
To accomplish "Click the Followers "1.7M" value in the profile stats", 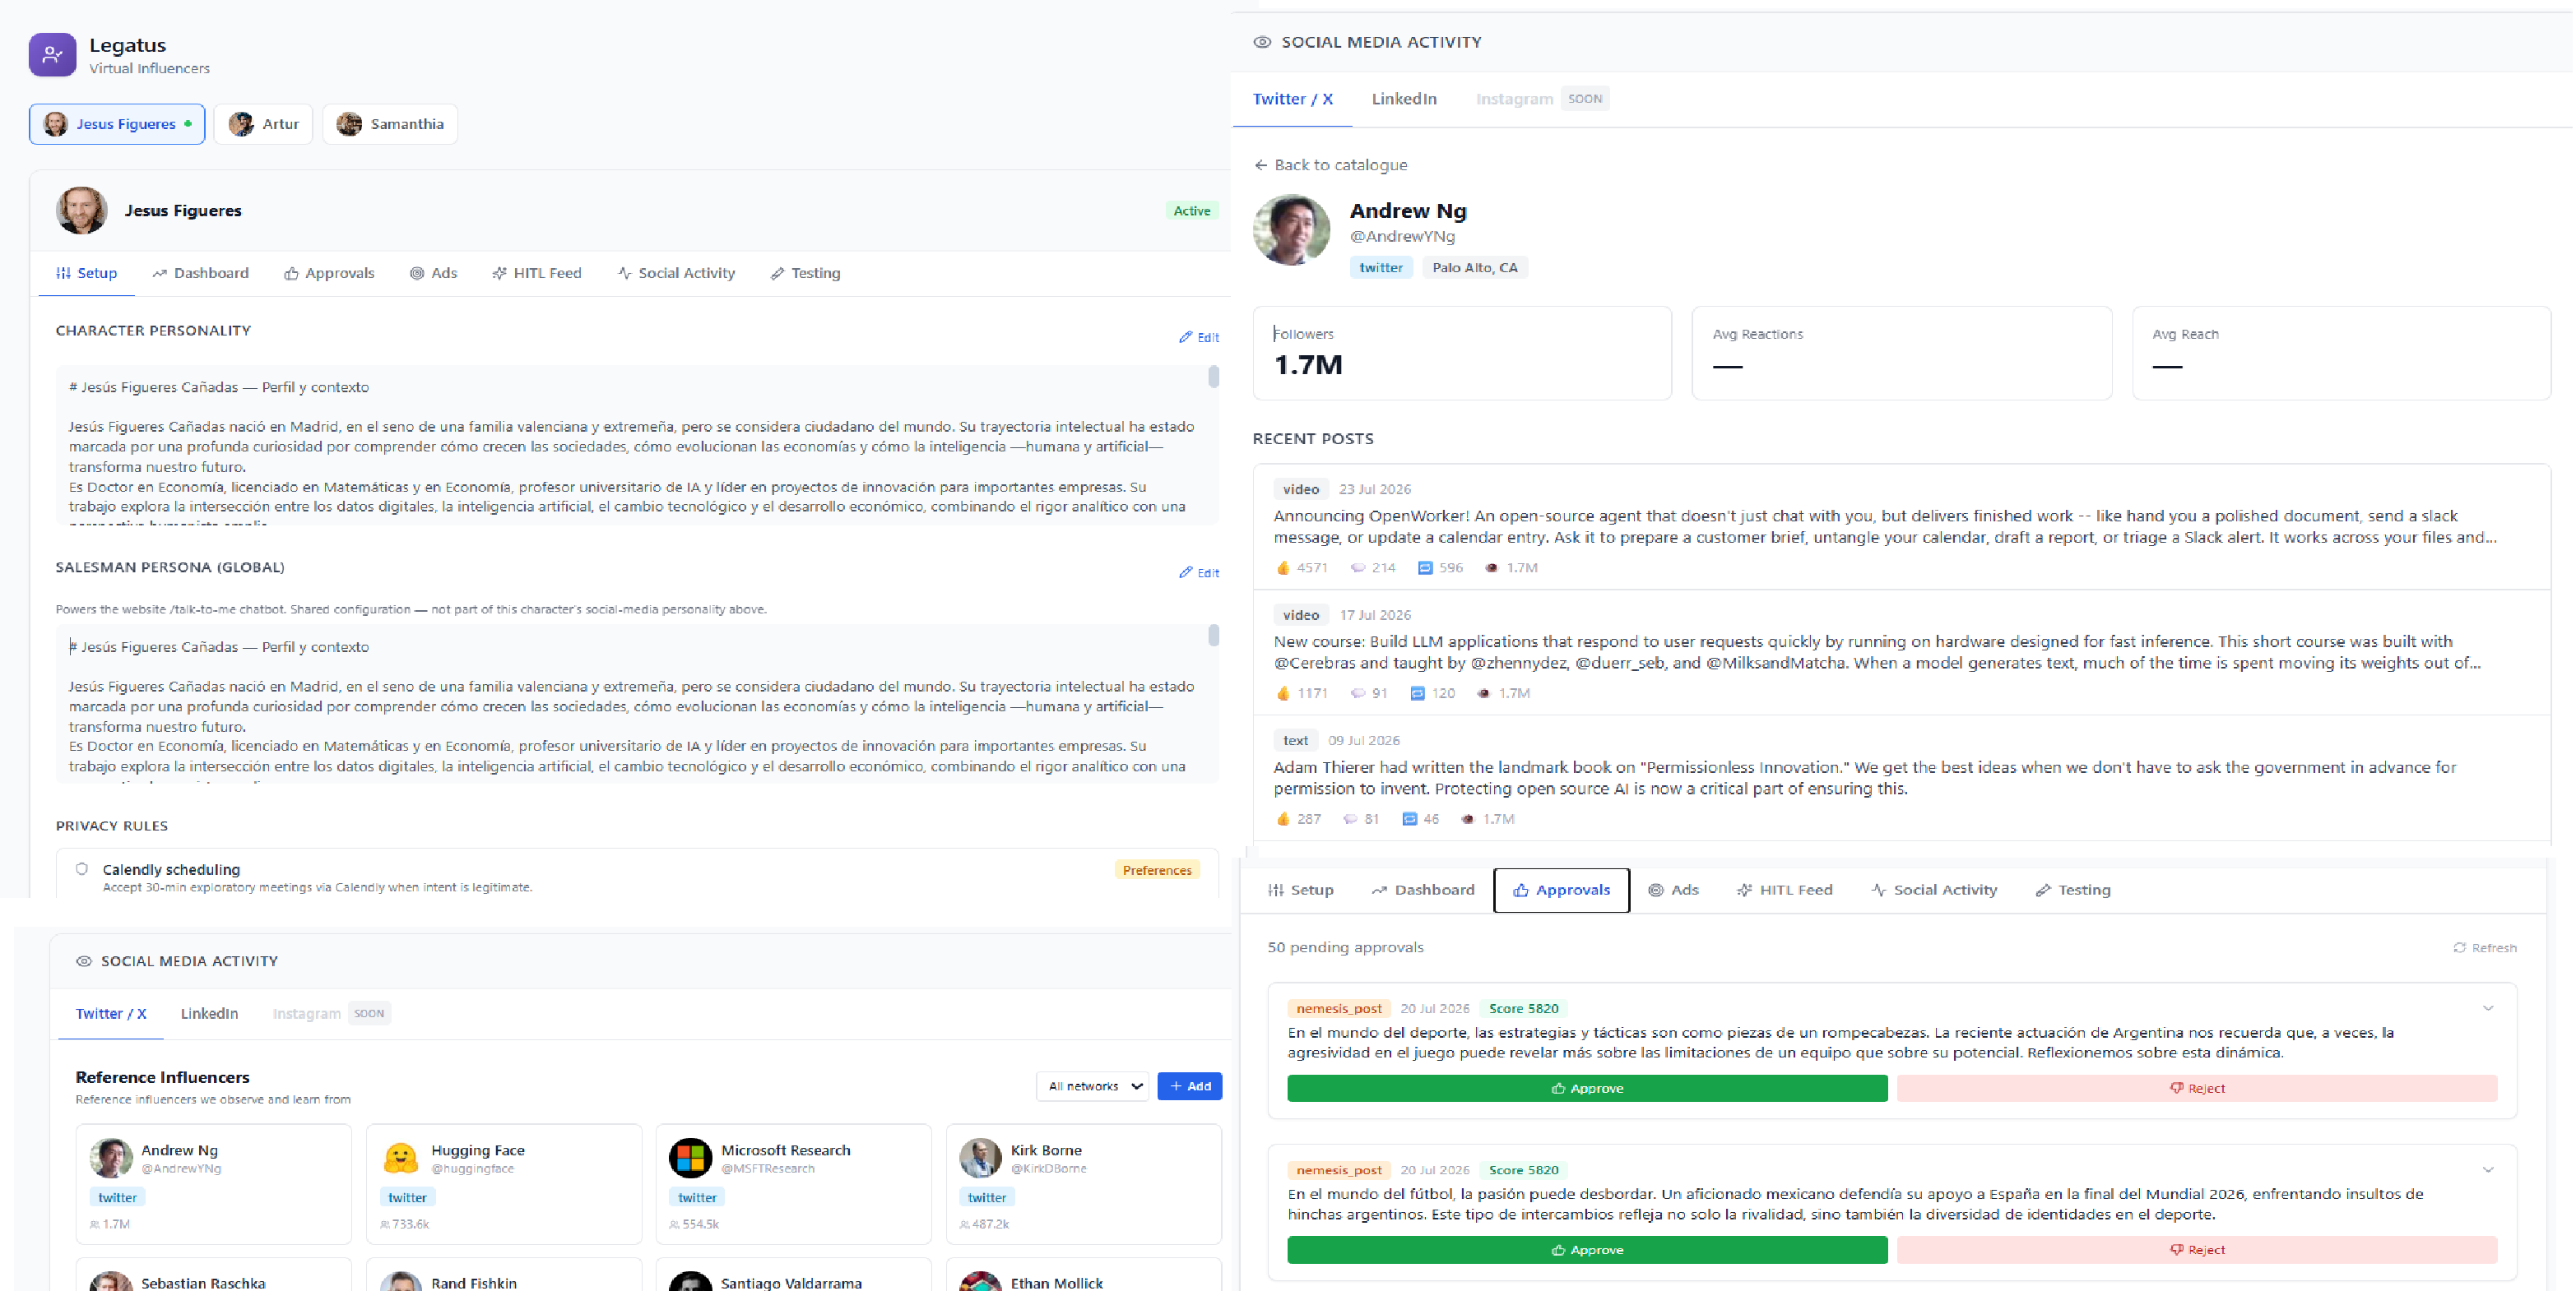I will click(1308, 365).
